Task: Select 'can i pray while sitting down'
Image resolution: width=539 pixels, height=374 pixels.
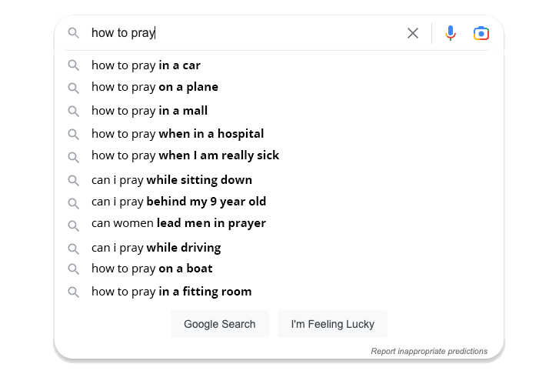Action: pyautogui.click(x=171, y=180)
